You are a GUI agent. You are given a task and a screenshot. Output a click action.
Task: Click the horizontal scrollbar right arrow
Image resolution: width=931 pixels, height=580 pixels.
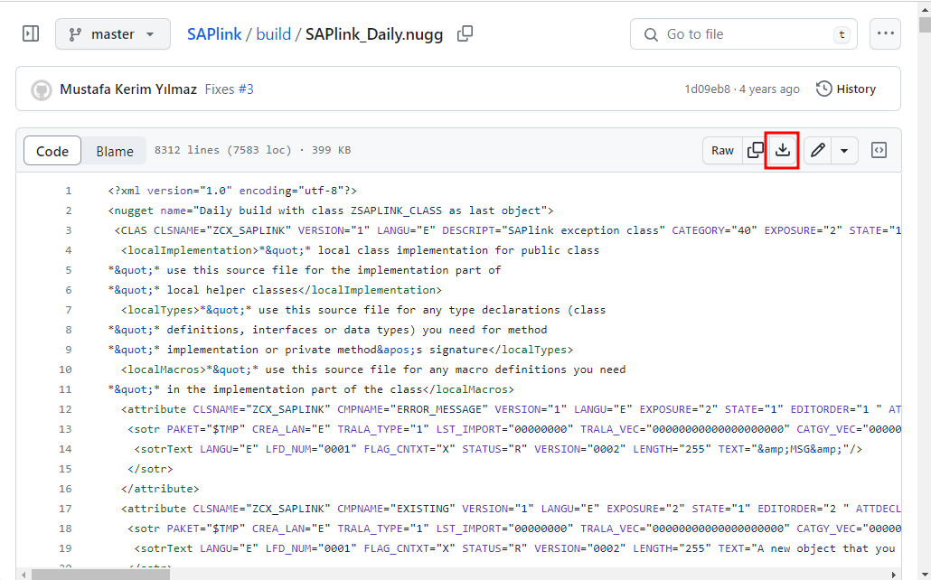click(x=894, y=575)
